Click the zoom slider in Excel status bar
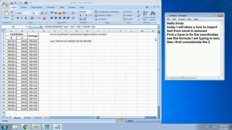This screenshot has width=232, height=130. tap(145, 121)
